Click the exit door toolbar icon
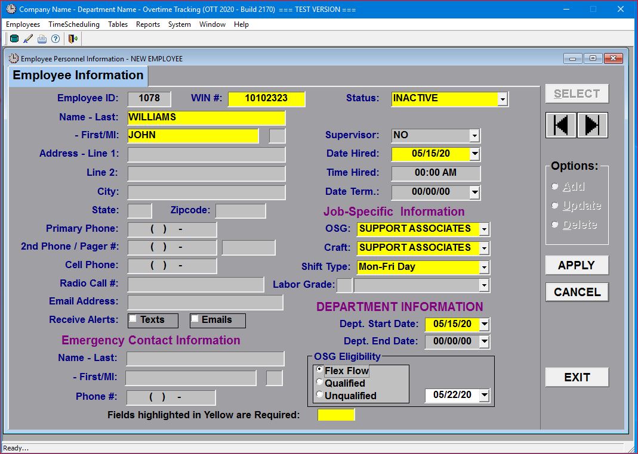This screenshot has width=638, height=454. point(73,39)
